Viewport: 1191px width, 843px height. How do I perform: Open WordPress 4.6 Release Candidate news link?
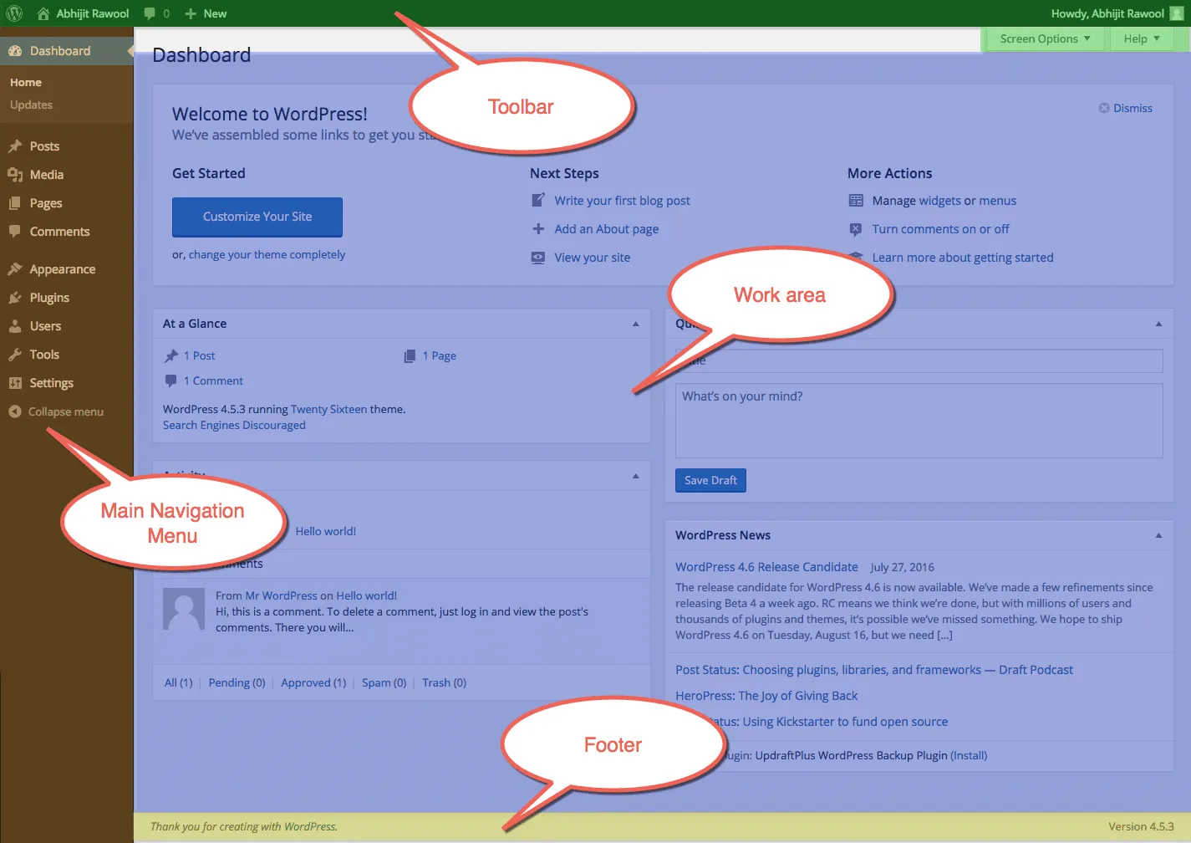(766, 567)
